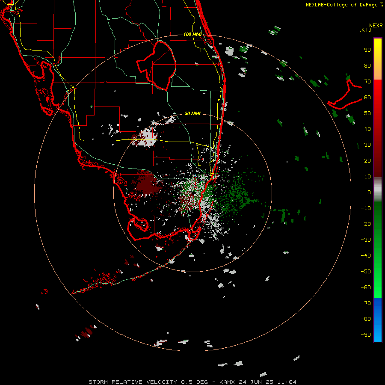Click the 90 value on the velocity scale
Viewport: 385px width, 385px height.
367,50
